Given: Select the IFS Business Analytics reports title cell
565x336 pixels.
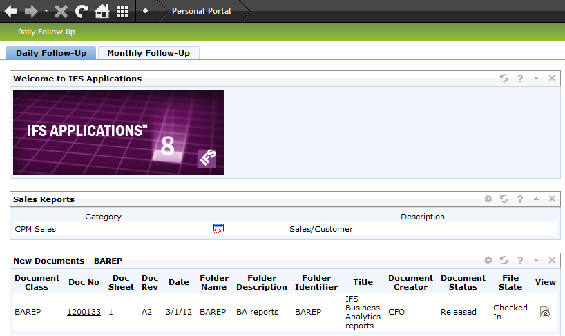Looking at the screenshot, I should (x=363, y=313).
